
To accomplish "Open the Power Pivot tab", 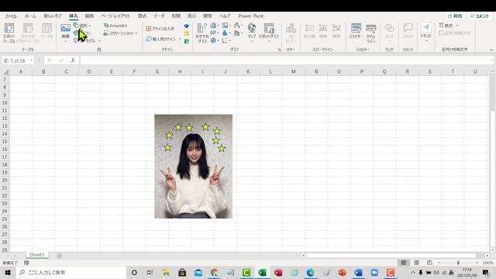I will 251,15.
